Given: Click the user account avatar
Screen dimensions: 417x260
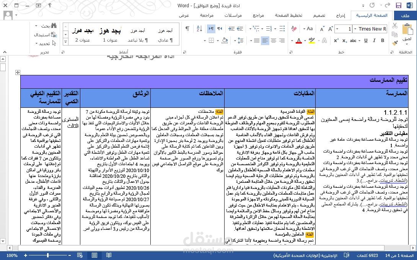Looking at the screenshot, I should 8,15.
